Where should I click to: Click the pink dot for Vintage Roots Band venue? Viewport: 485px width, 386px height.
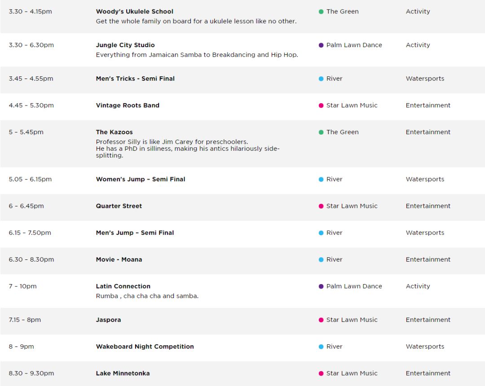(321, 105)
